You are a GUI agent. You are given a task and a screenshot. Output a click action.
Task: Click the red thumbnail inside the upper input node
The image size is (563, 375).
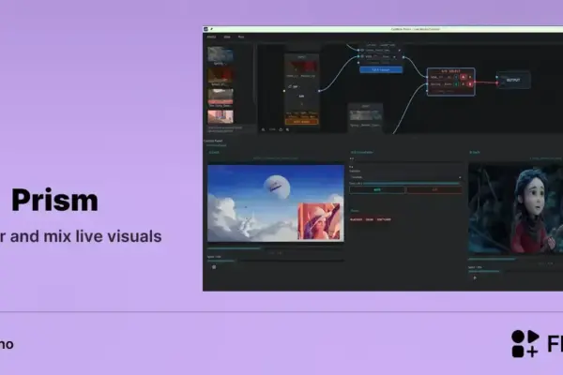301,67
